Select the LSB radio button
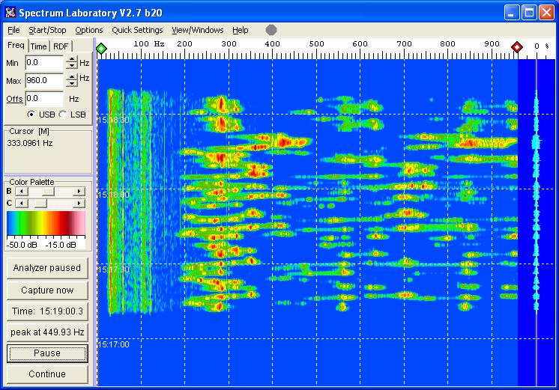The image size is (559, 390). pyautogui.click(x=63, y=115)
